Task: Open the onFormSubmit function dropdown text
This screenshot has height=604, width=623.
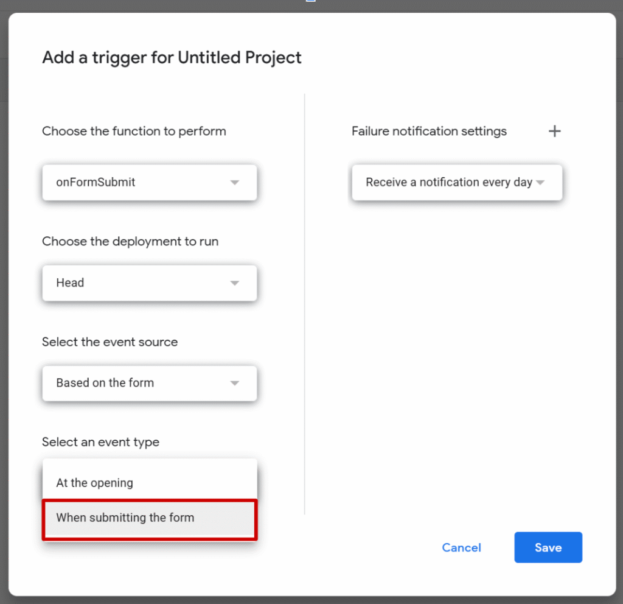Action: (x=96, y=182)
